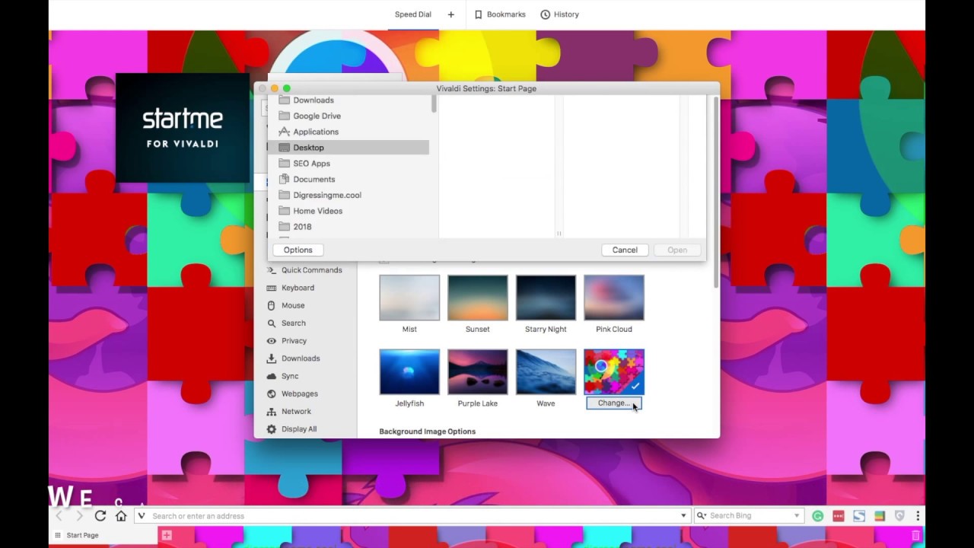Click the Change... background button
Screen dimensions: 974x548
click(x=614, y=403)
